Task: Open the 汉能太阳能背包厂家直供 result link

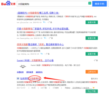Action: [x=43, y=29]
